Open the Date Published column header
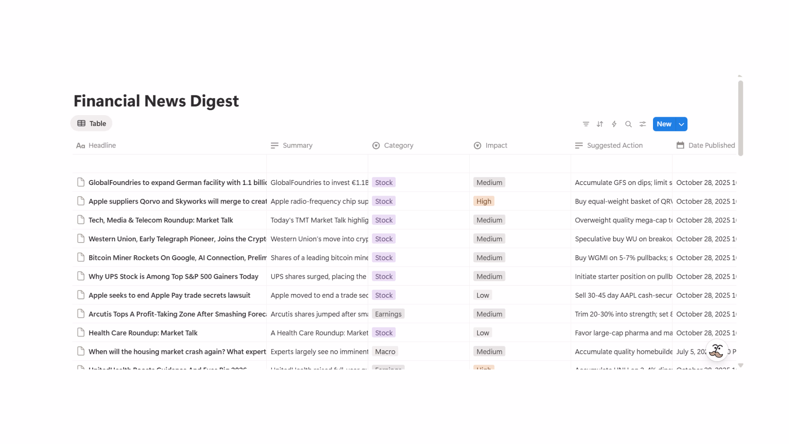 pos(706,146)
